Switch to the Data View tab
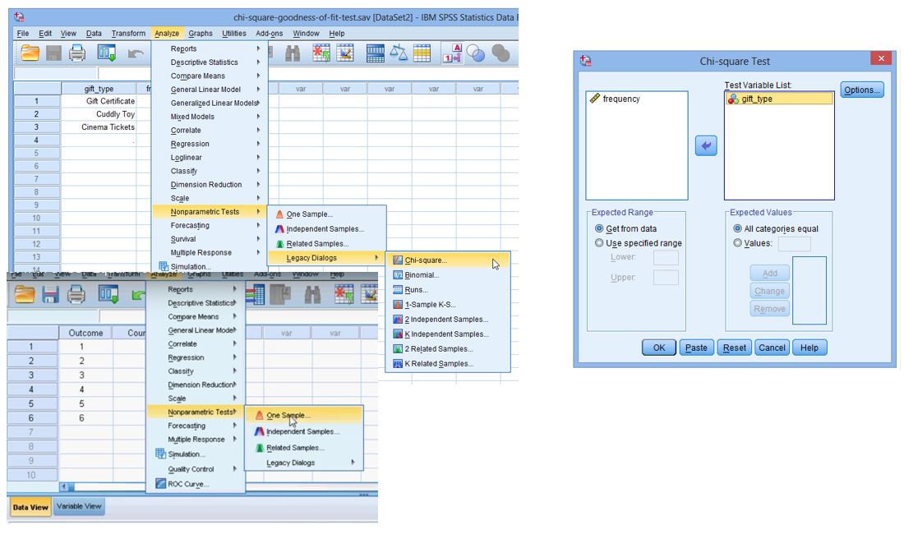The height and width of the screenshot is (534, 904). 30,508
